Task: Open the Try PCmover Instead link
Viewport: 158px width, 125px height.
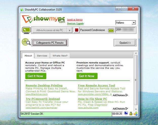Action: 43,99
